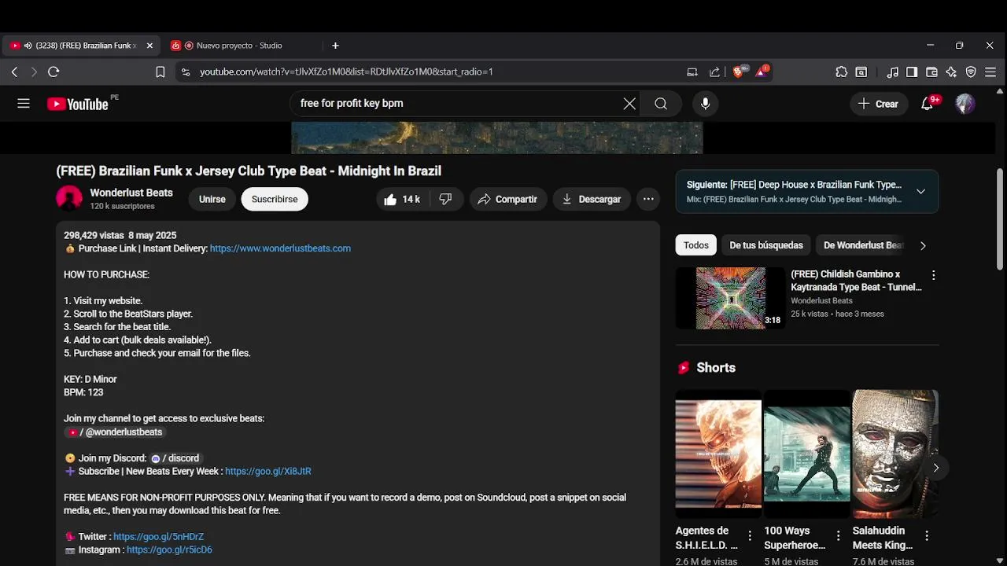Reload the current page
Viewport: 1007px width, 566px height.
point(53,72)
